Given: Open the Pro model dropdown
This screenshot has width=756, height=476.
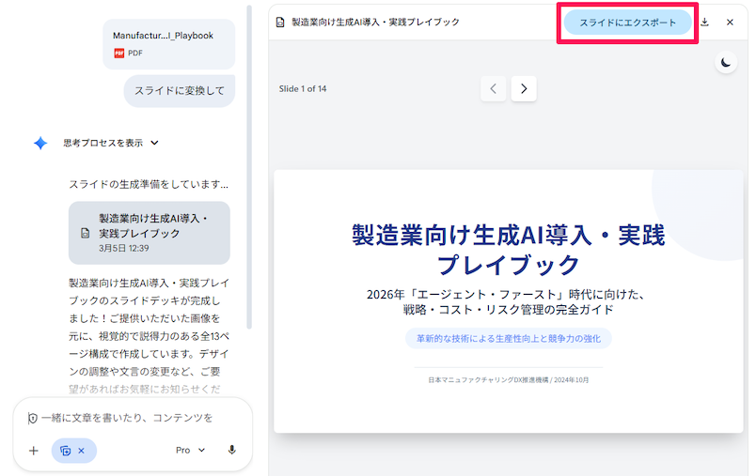Looking at the screenshot, I should pyautogui.click(x=191, y=450).
